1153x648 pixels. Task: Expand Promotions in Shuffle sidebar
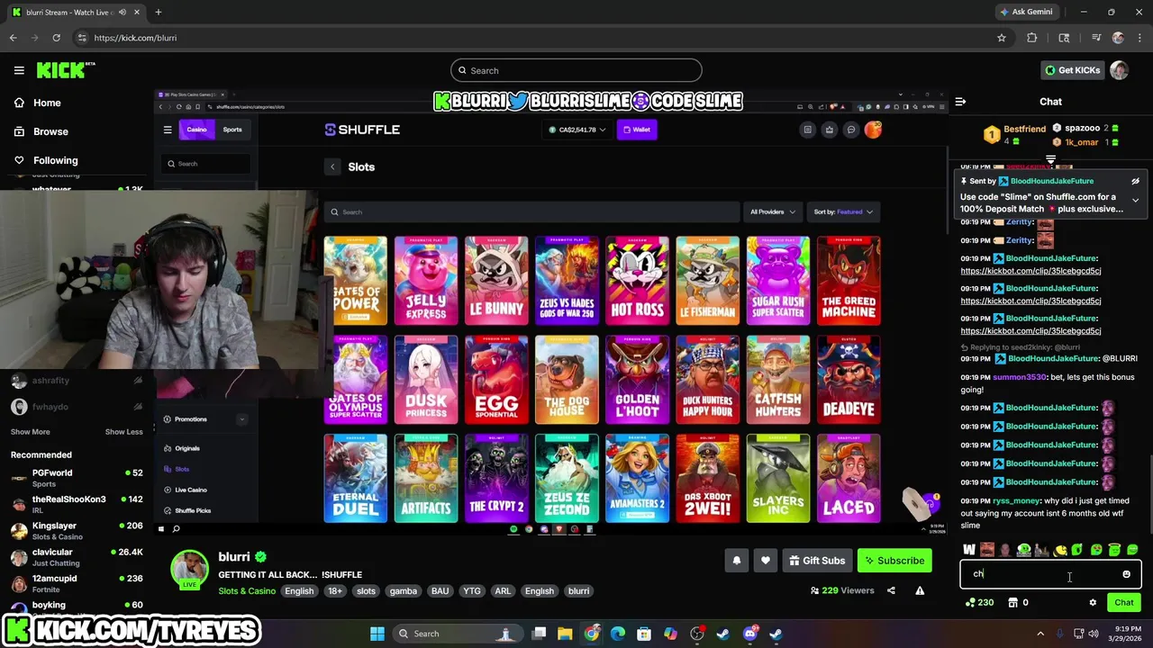(x=241, y=419)
